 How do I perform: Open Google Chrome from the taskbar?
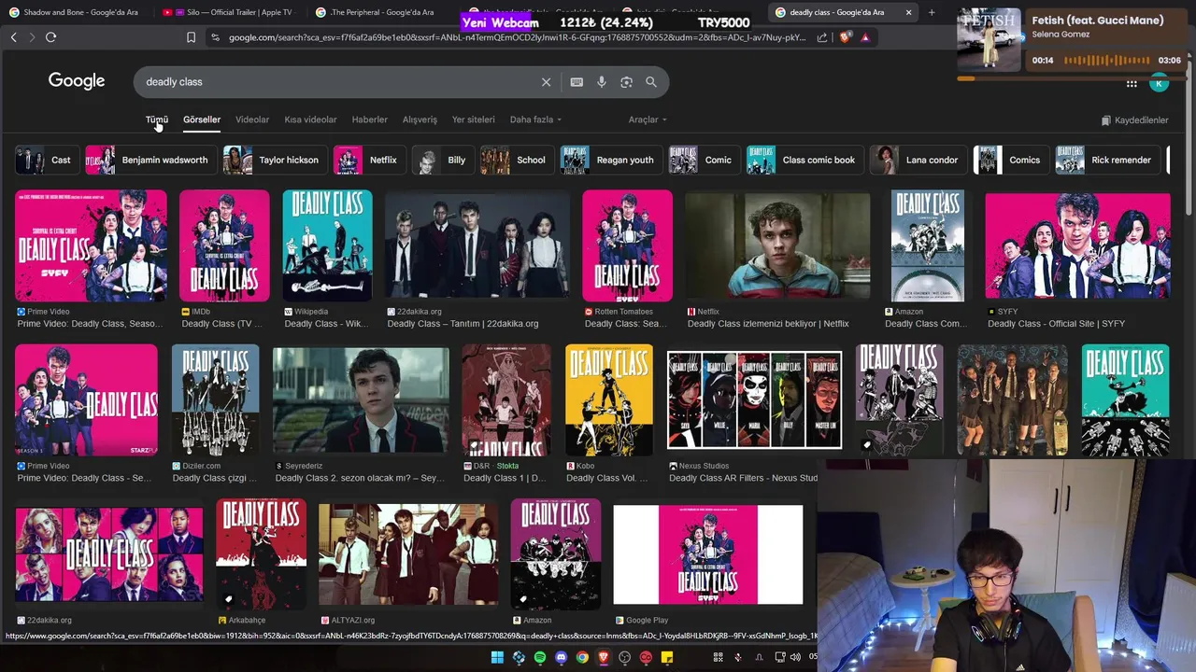tap(582, 658)
